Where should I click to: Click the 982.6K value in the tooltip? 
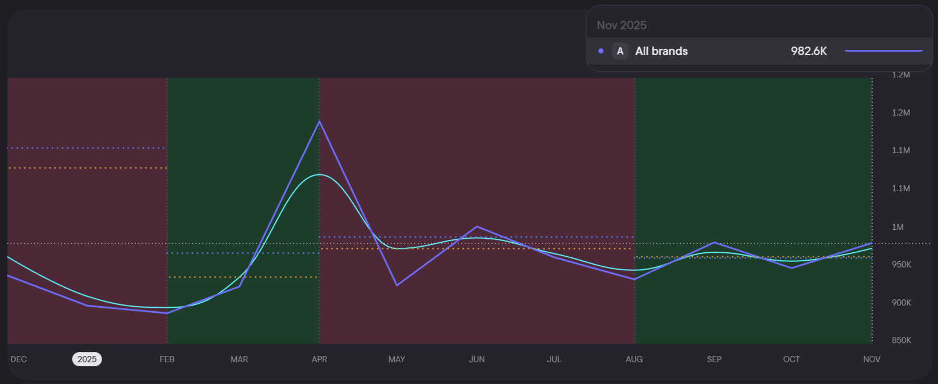[x=808, y=51]
